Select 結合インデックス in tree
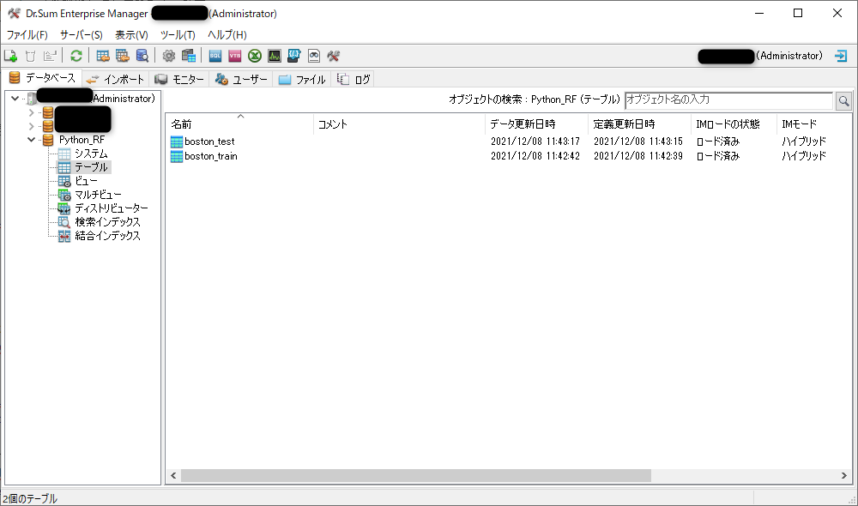This screenshot has width=858, height=506. pos(107,236)
